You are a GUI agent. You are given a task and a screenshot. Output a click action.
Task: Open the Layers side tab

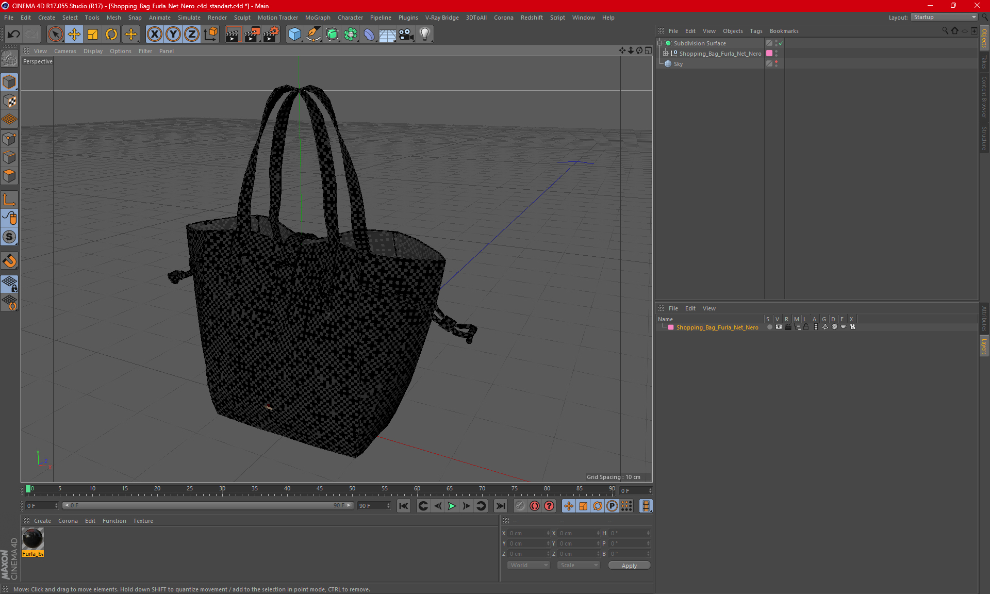(984, 346)
